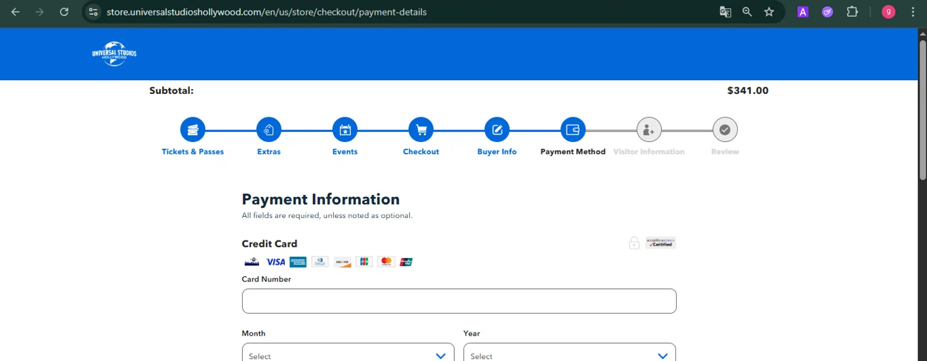Click the Extras step icon

click(x=269, y=130)
